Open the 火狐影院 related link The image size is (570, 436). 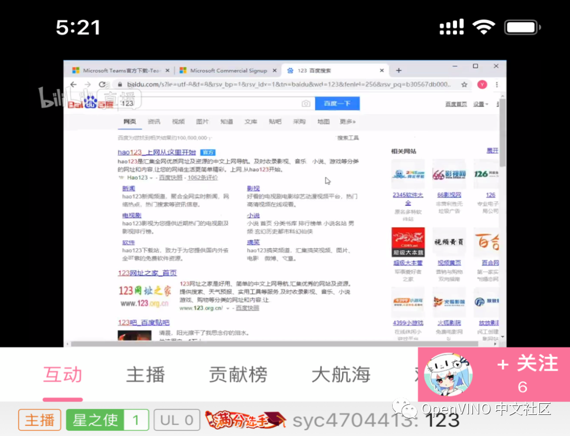449,323
